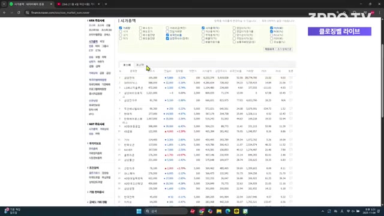
Task: Go back with the browser back arrow
Action: (4, 13)
